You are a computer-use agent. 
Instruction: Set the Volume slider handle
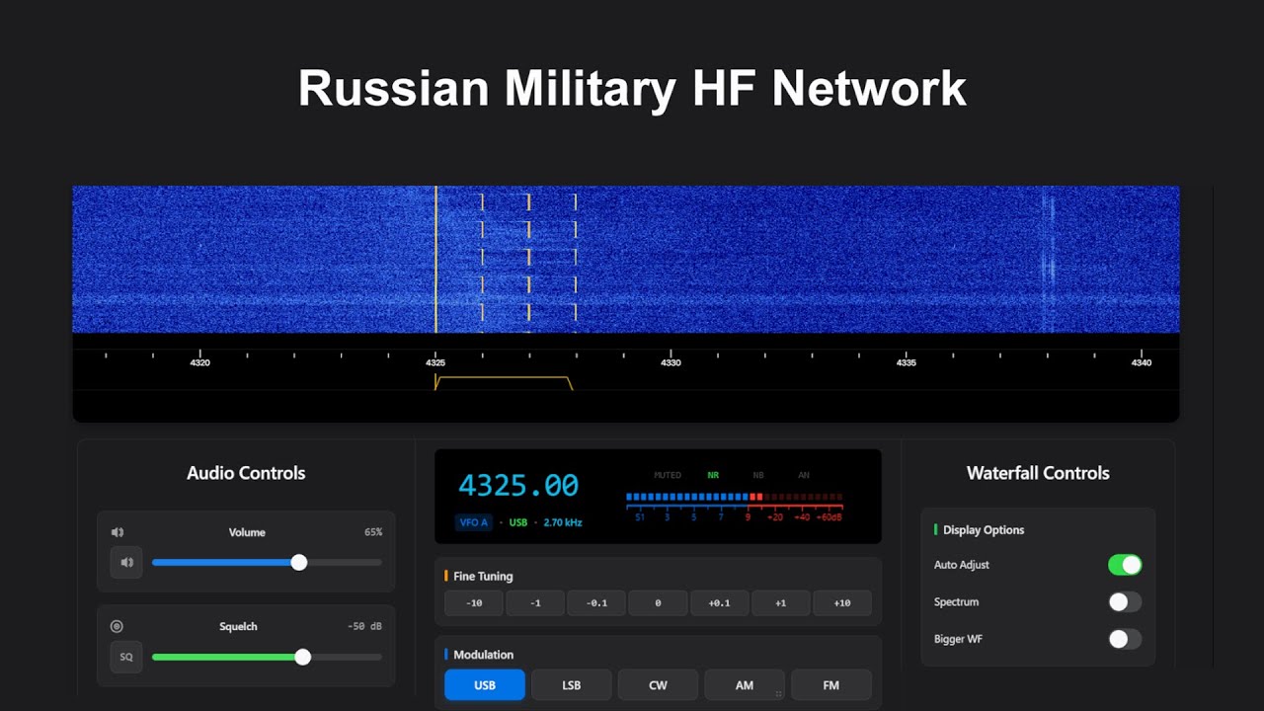tap(299, 563)
